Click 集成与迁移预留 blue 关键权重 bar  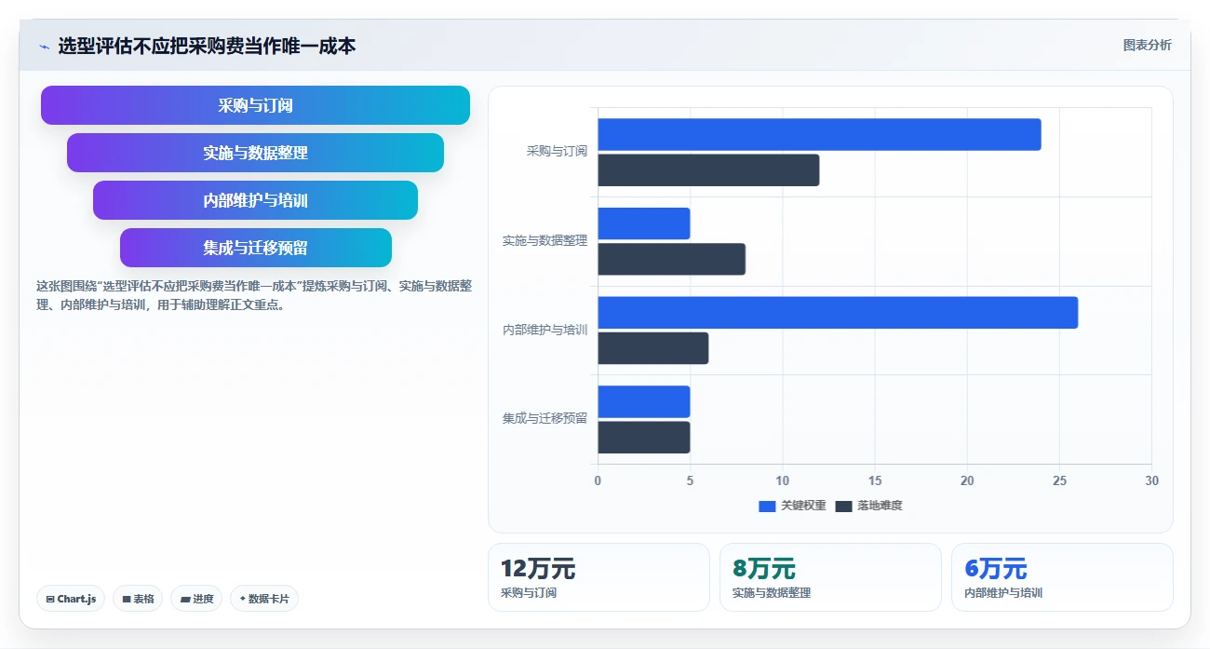pos(643,401)
